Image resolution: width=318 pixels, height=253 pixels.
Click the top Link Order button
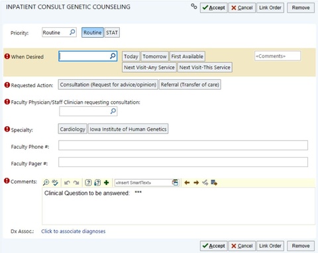(x=270, y=8)
